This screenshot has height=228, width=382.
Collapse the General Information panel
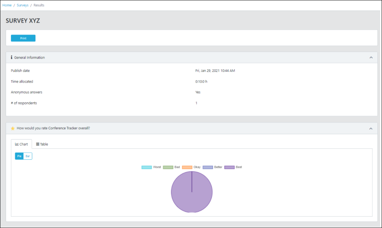371,58
